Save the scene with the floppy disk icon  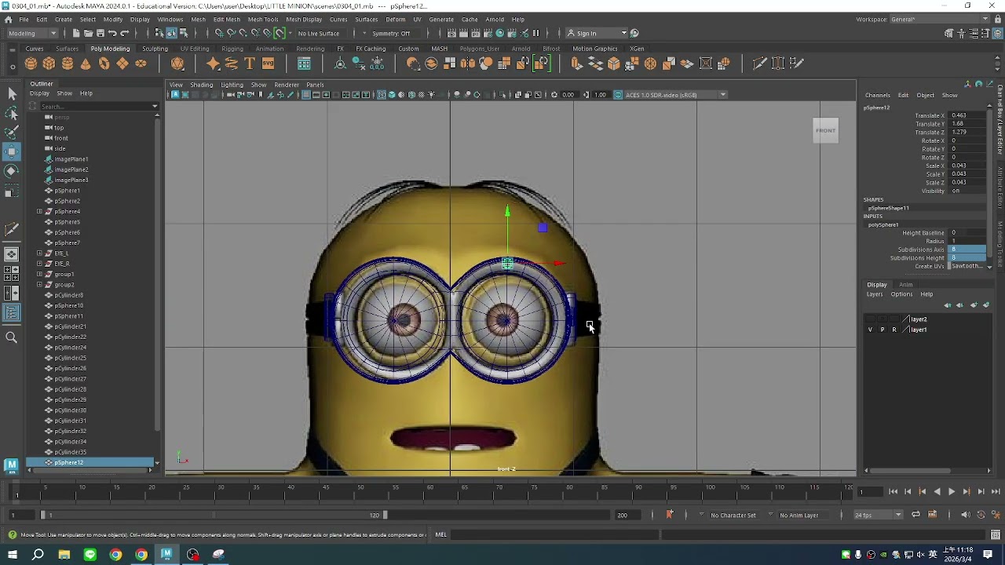coord(100,33)
